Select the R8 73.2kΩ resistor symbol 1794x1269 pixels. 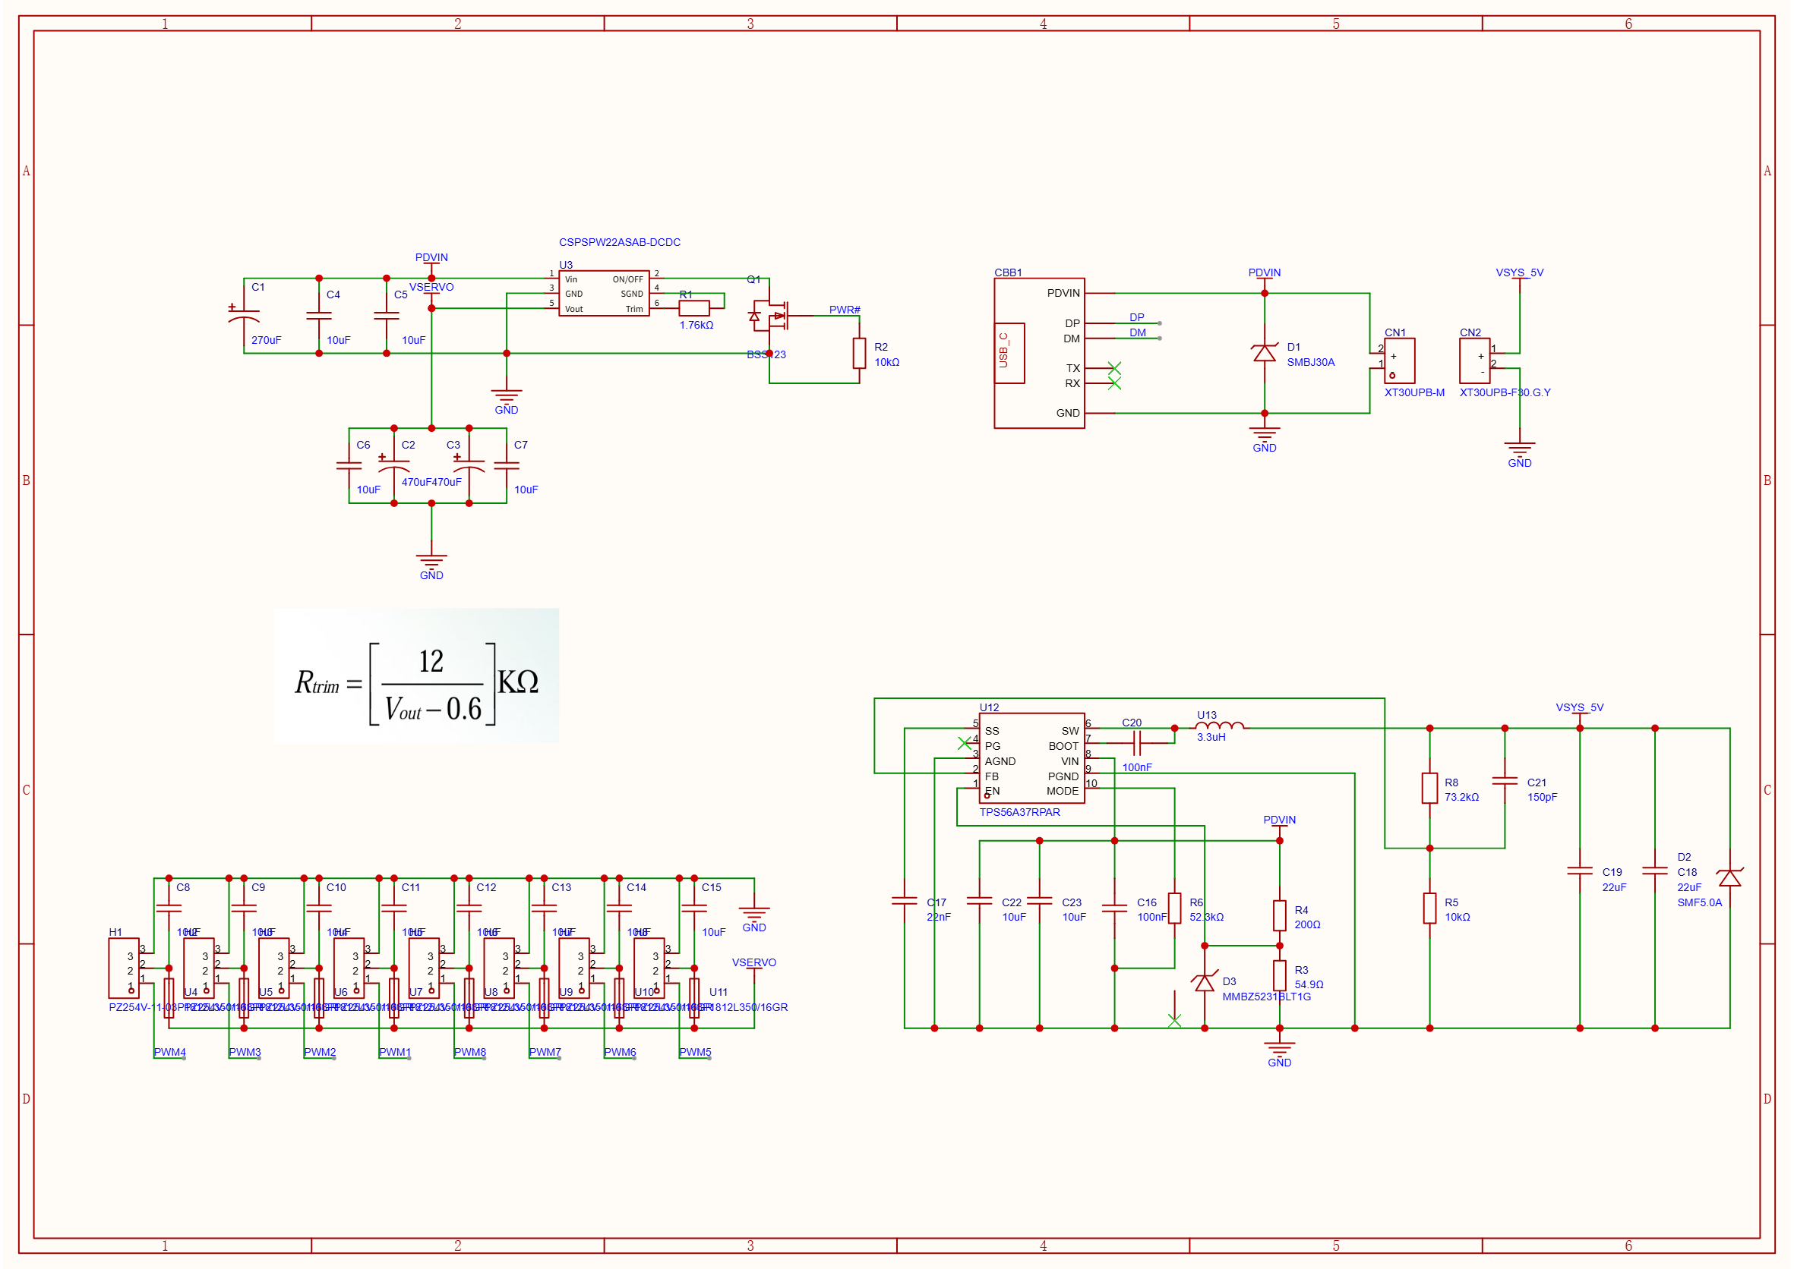pos(1429,788)
